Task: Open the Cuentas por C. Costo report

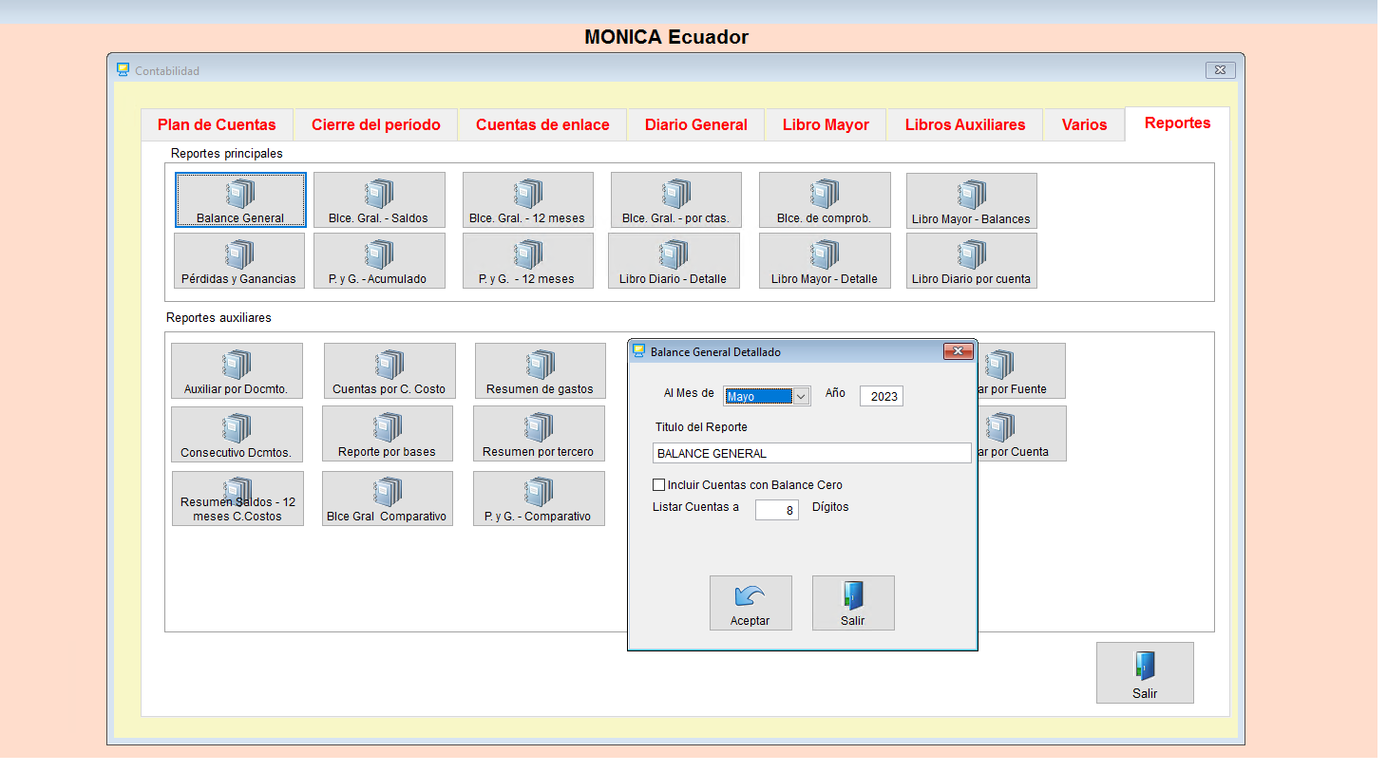Action: click(x=389, y=370)
